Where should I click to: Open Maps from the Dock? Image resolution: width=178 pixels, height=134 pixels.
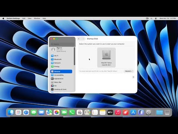pos(49,112)
